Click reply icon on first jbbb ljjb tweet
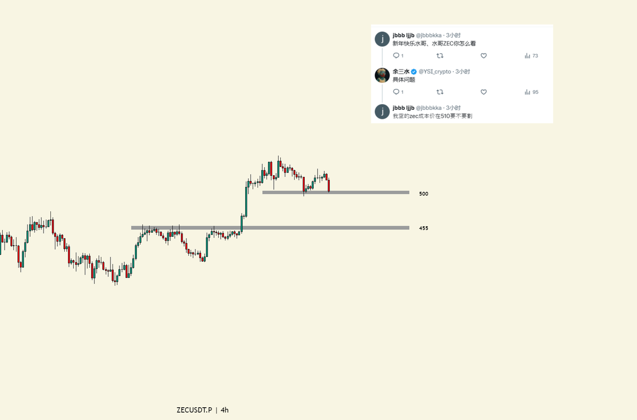The image size is (637, 420). [x=396, y=56]
